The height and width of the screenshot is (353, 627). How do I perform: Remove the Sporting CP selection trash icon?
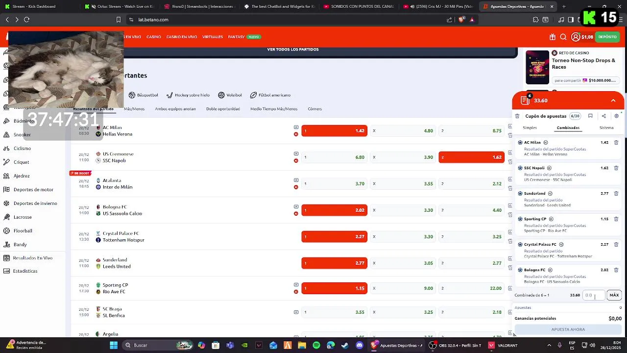point(616,219)
